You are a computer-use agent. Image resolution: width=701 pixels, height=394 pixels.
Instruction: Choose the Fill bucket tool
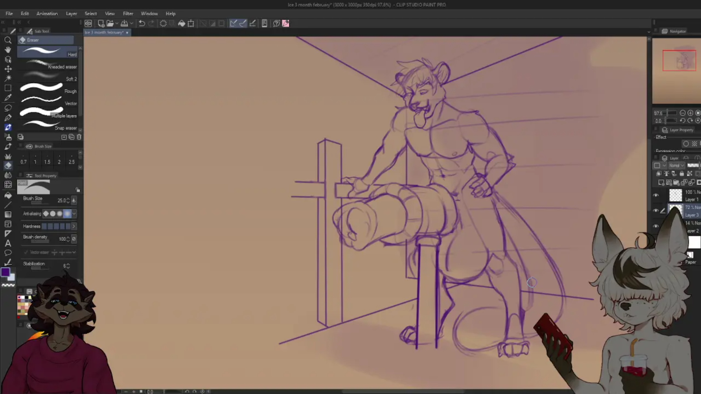click(8, 195)
